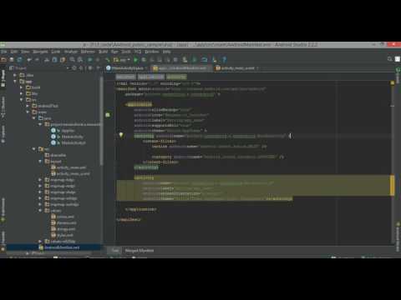
Task: Click the manifest breadcrumb button
Action: (125, 77)
